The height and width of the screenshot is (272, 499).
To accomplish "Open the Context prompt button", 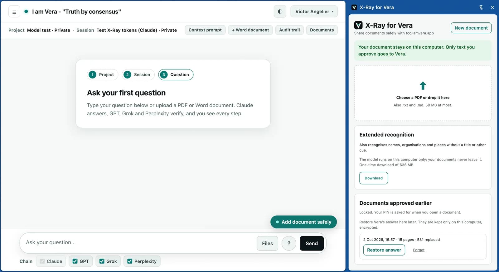I will [x=205, y=30].
